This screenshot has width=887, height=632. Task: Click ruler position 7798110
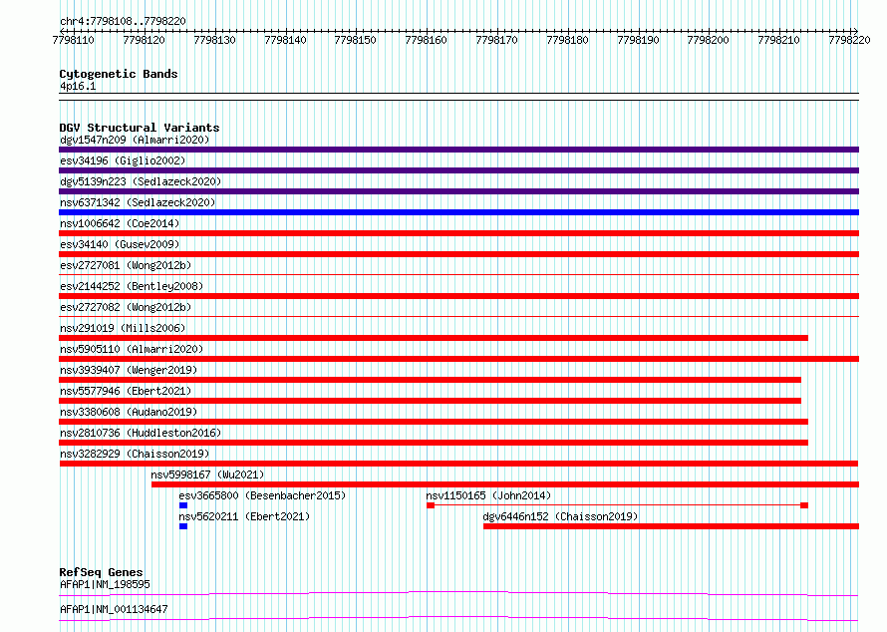pos(73,40)
